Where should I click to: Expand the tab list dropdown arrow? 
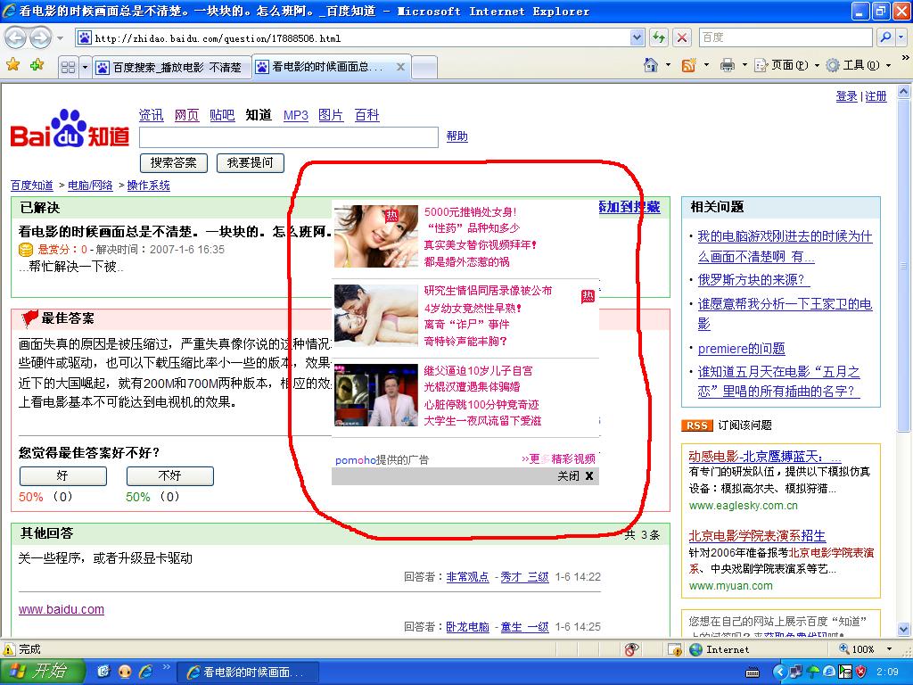click(x=85, y=67)
